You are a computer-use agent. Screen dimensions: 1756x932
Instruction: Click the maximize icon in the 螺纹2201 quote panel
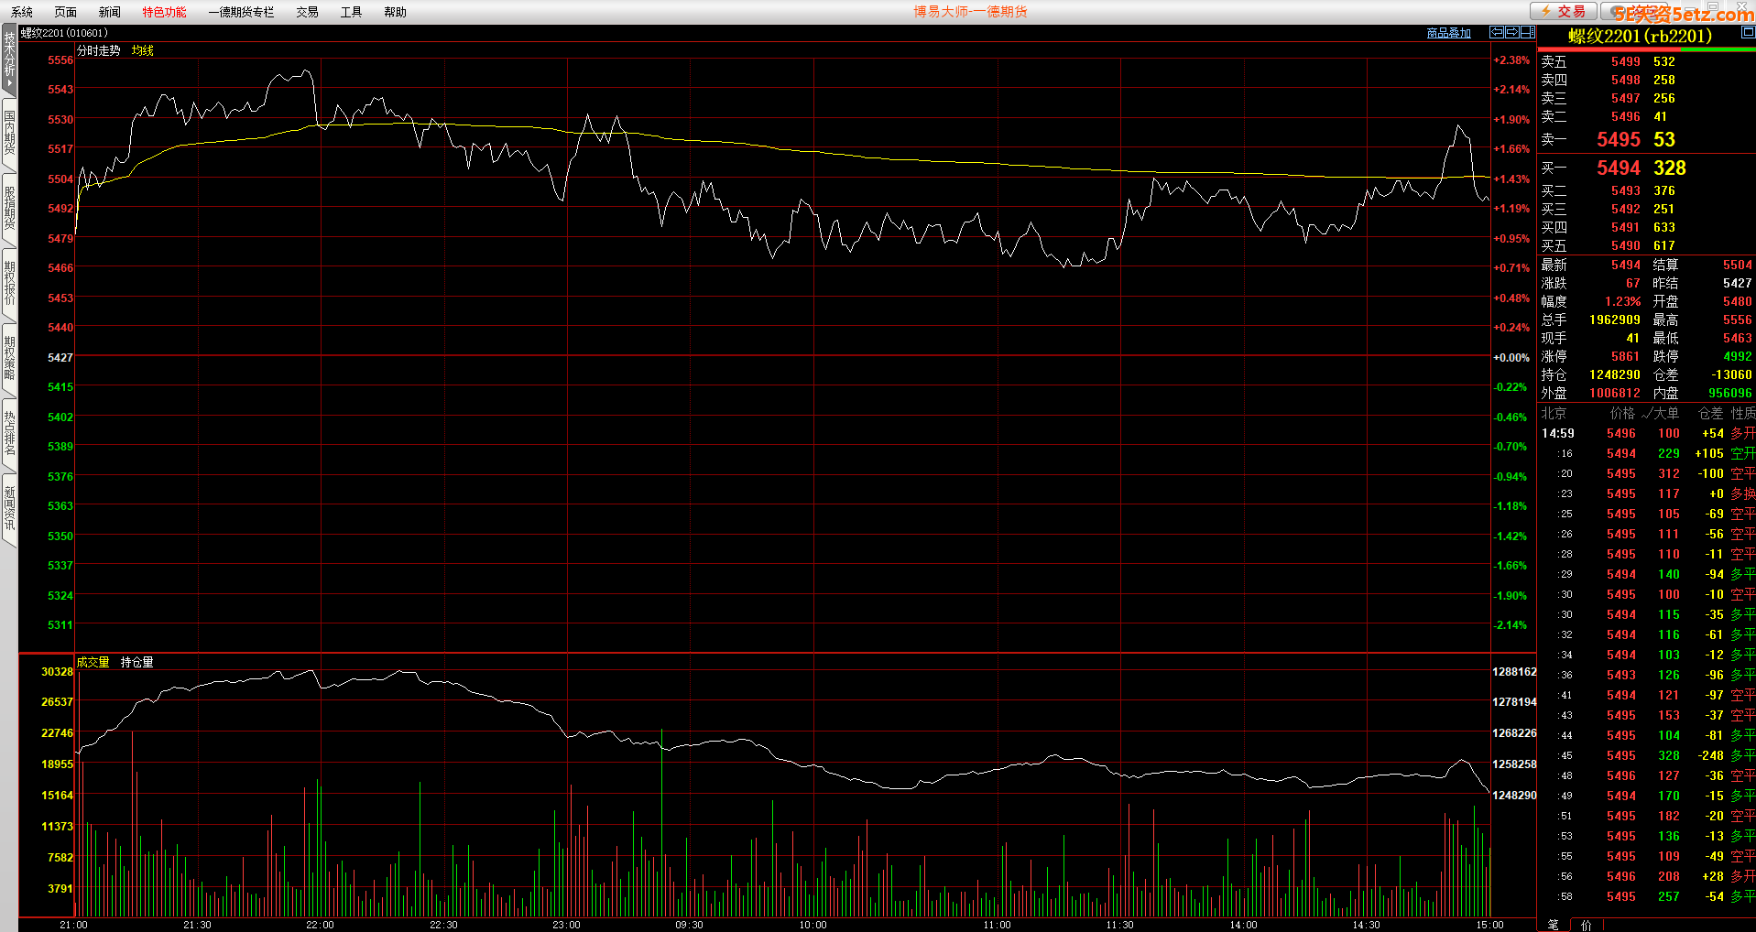[1747, 32]
